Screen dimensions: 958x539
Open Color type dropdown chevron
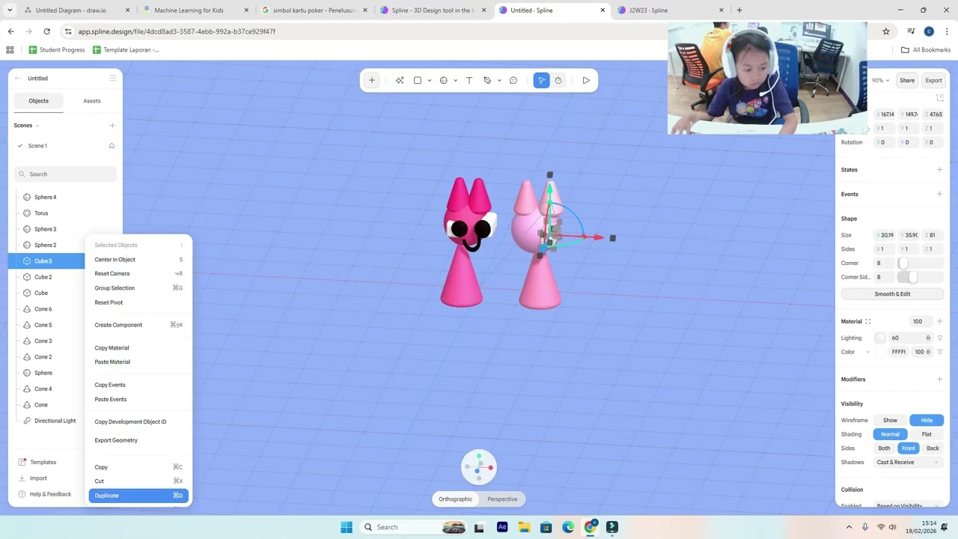[x=869, y=352]
